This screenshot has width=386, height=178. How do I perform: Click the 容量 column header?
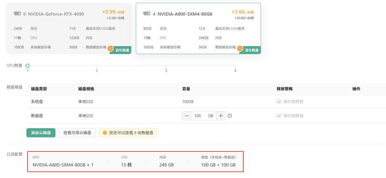[186, 89]
